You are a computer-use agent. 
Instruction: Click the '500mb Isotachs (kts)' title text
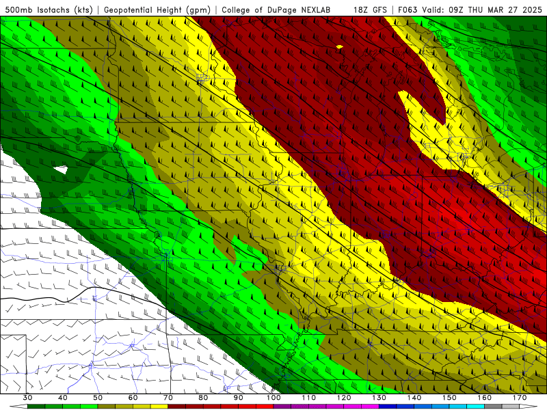(x=48, y=10)
